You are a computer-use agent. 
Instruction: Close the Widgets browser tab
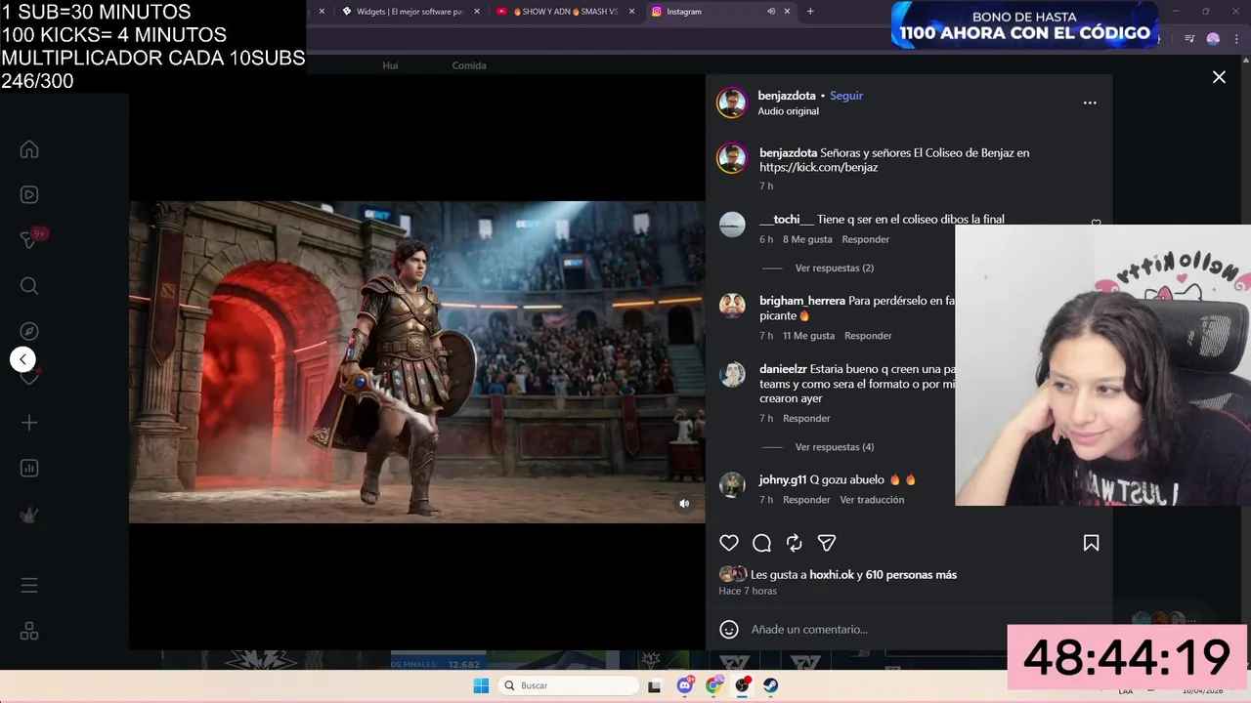pos(477,12)
